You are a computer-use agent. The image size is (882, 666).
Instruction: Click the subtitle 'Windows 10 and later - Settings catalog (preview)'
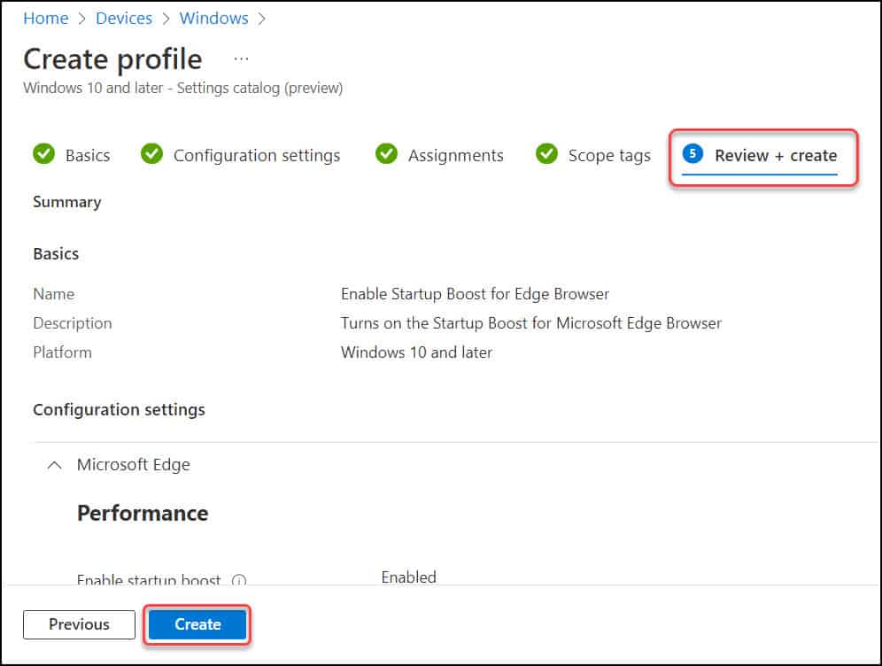[182, 89]
